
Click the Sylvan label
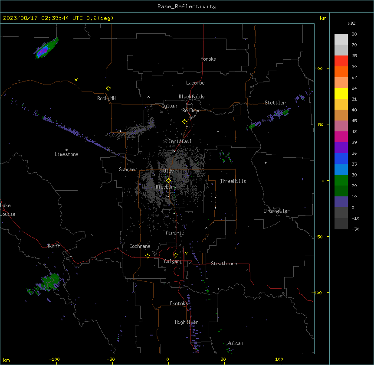[169, 106]
